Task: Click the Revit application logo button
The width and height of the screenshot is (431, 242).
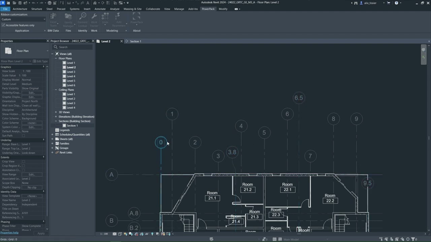Action: click(3, 3)
